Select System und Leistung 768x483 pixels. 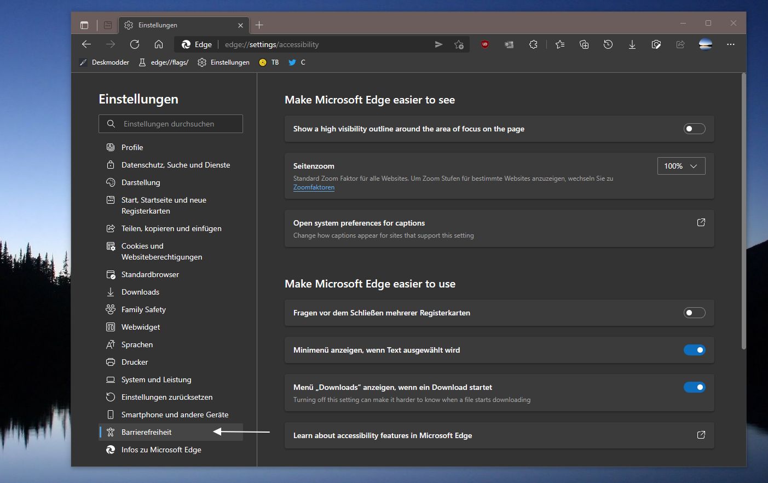pos(171,380)
